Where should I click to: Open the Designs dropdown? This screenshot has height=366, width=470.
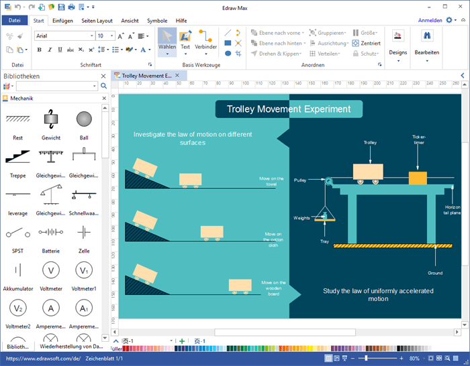point(398,46)
